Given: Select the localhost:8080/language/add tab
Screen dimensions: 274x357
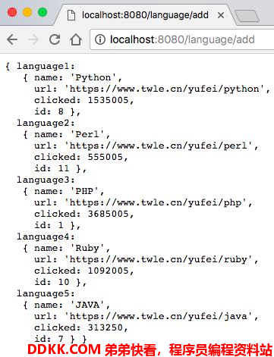Looking at the screenshot, I should (x=145, y=15).
